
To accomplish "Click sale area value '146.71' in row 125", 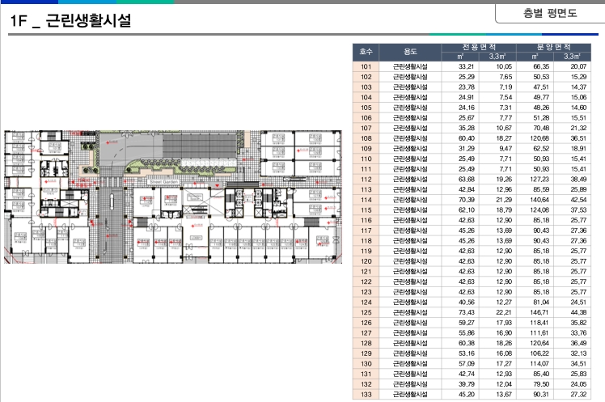I will tap(539, 312).
